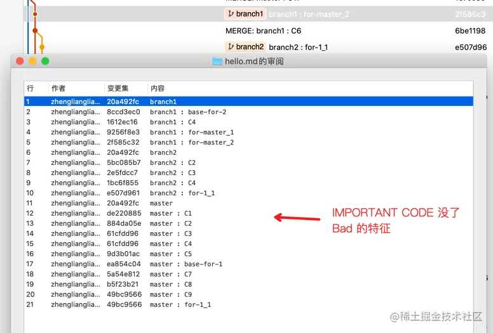Click changeset 1bc6f855
This screenshot has height=333, width=493.
pyautogui.click(x=123, y=183)
